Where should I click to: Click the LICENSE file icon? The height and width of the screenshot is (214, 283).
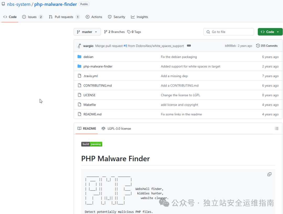pyautogui.click(x=79, y=95)
